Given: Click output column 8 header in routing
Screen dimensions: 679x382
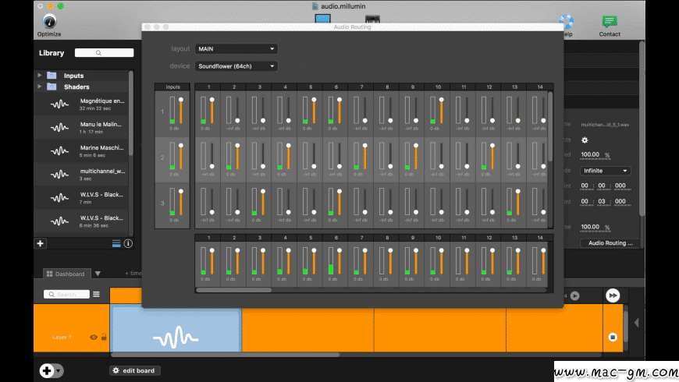Looking at the screenshot, I should coord(387,87).
